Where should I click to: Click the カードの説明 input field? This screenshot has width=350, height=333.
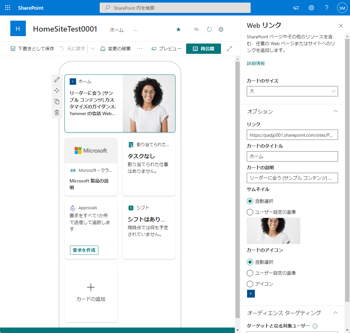292,178
